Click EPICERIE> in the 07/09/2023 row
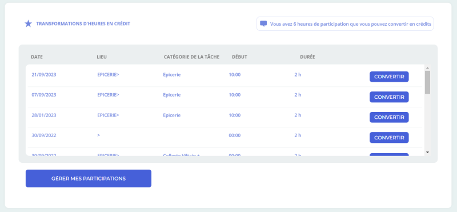Image resolution: width=457 pixels, height=212 pixels. pyautogui.click(x=108, y=95)
